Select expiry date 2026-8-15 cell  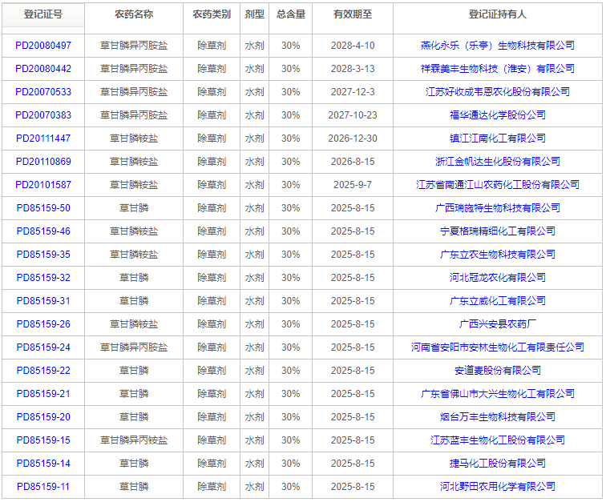point(353,162)
